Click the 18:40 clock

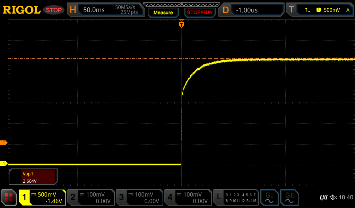point(346,197)
